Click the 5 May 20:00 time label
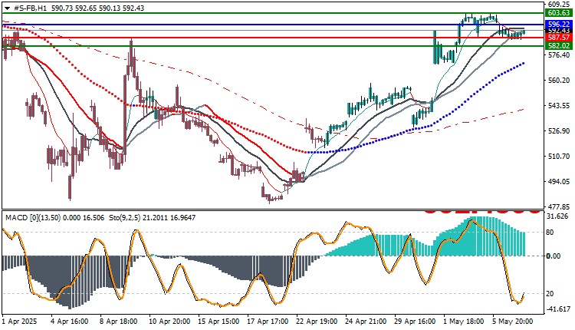 coord(512,322)
